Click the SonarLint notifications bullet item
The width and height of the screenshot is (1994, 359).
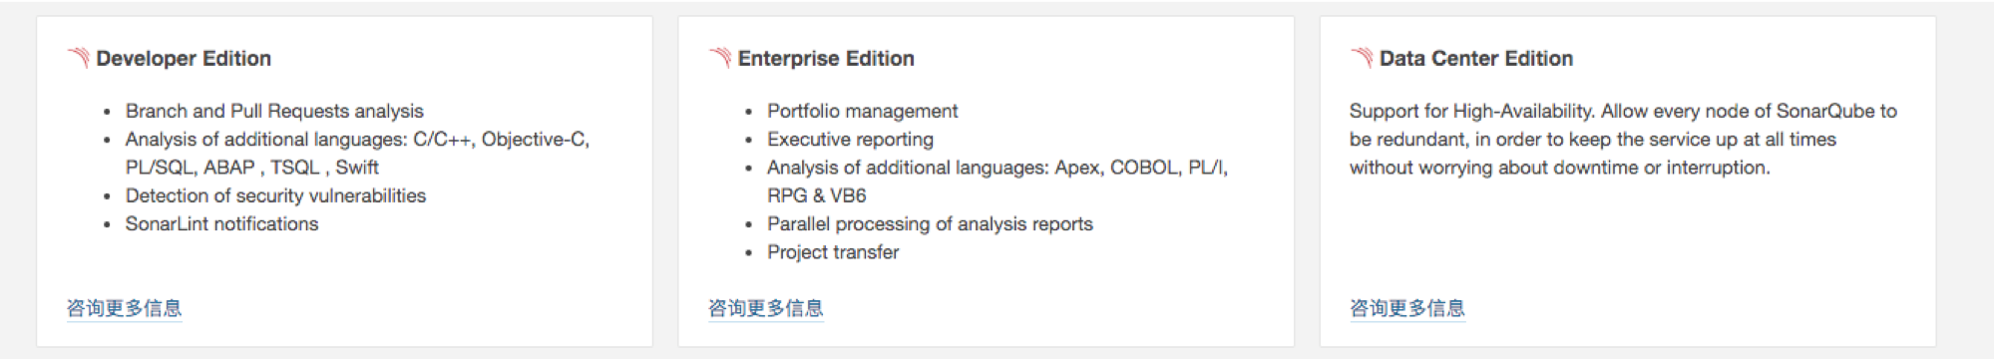(x=221, y=223)
